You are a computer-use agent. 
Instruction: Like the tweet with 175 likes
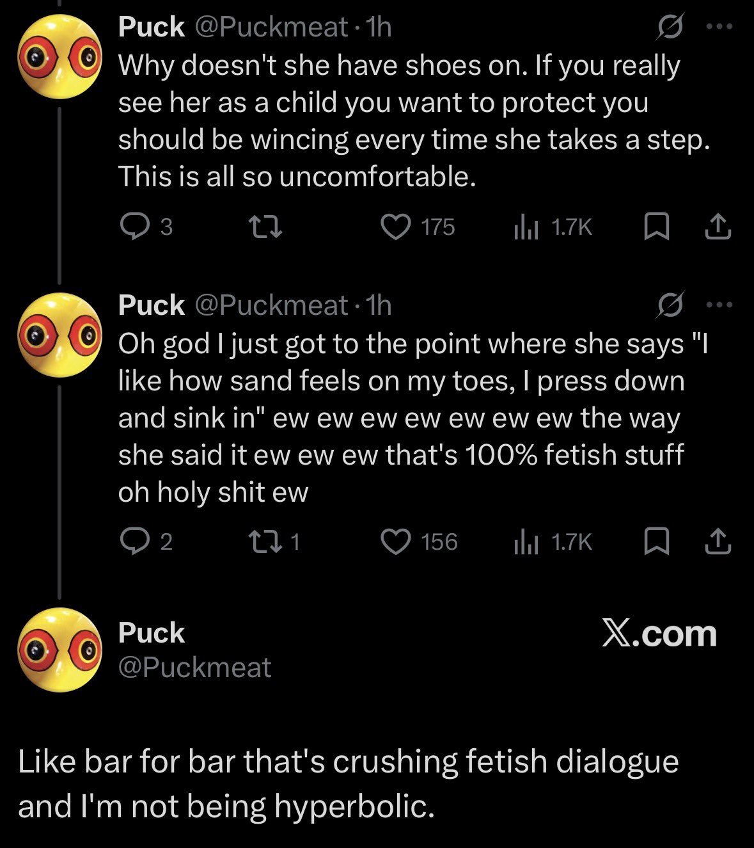coord(396,227)
